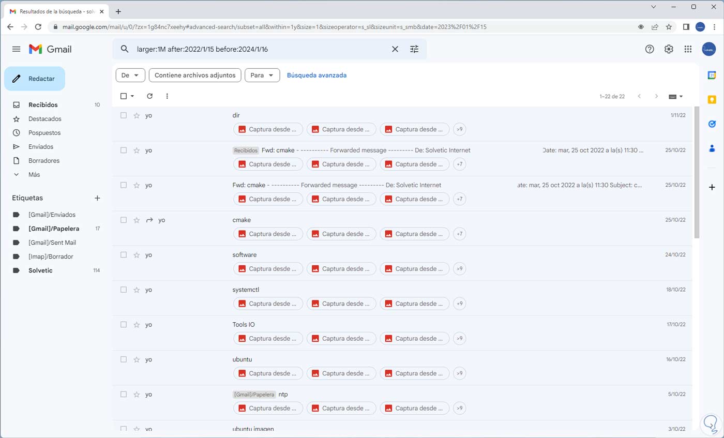Star the 'software' email

[137, 255]
